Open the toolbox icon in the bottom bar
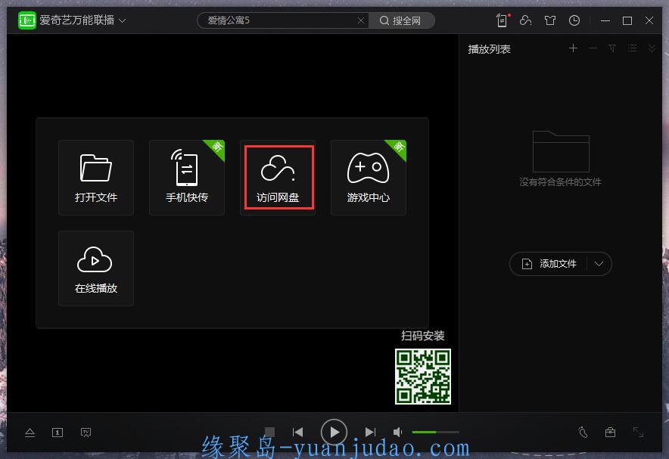Image resolution: width=669 pixels, height=459 pixels. click(611, 432)
